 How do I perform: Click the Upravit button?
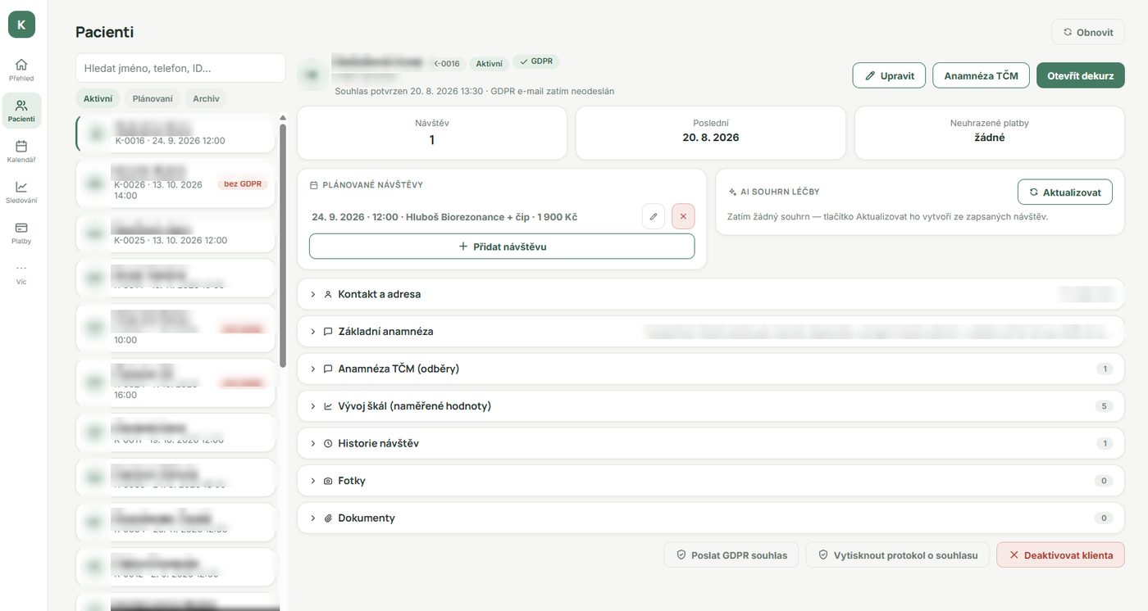coord(889,75)
